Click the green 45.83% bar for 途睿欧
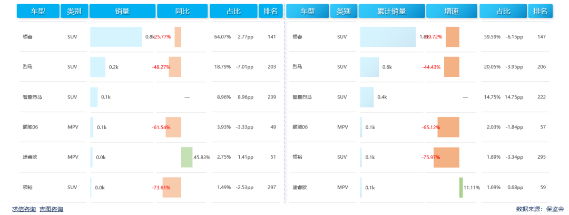 tap(187, 157)
